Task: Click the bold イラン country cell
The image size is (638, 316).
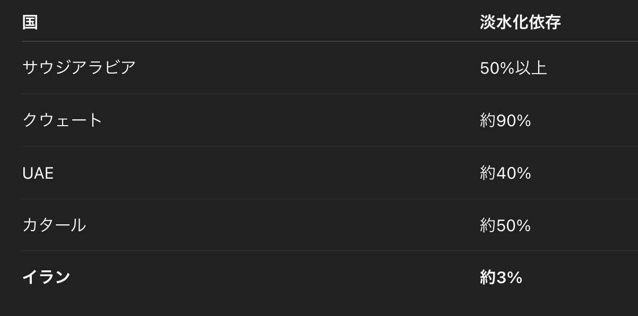Action: [x=46, y=277]
